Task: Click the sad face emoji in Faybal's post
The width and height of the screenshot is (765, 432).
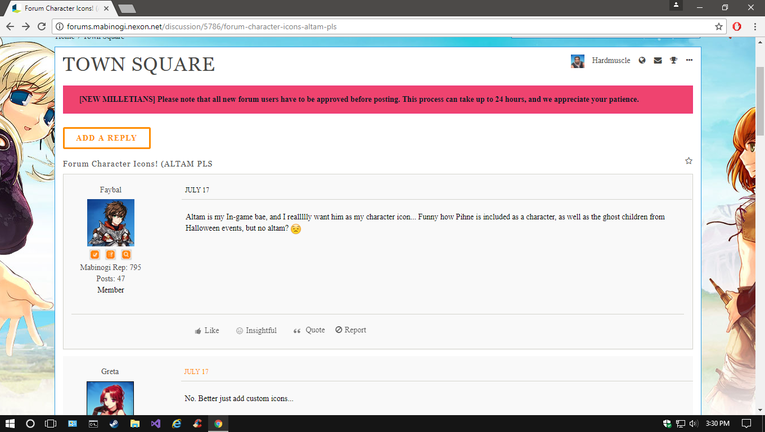Action: coord(296,229)
